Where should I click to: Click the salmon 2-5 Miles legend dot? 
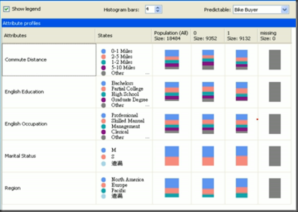[103, 56]
